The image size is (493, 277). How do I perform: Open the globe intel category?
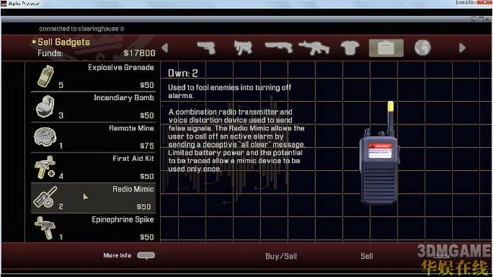pos(422,48)
